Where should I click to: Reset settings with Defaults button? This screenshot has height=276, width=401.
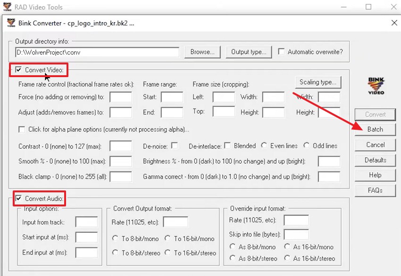(x=375, y=160)
